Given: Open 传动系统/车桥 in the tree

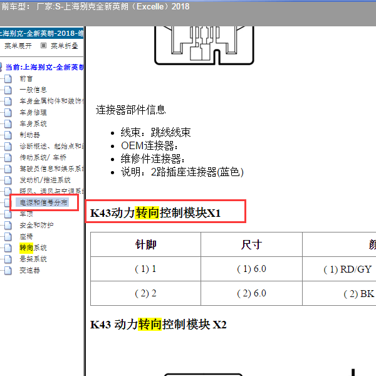Looking at the screenshot, I should (43, 157).
